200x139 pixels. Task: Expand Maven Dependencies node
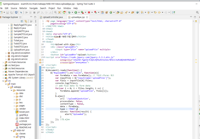tap(3, 72)
